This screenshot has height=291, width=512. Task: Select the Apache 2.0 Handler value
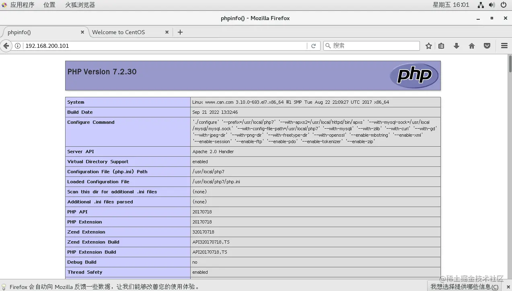[x=213, y=152]
